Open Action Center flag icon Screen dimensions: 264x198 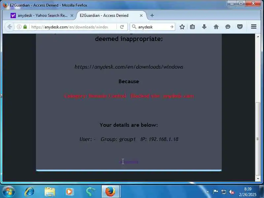[x=215, y=192]
